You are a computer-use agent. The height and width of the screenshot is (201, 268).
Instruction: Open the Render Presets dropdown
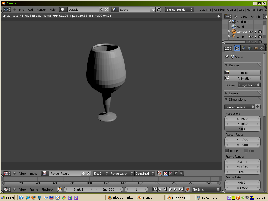click(x=239, y=107)
